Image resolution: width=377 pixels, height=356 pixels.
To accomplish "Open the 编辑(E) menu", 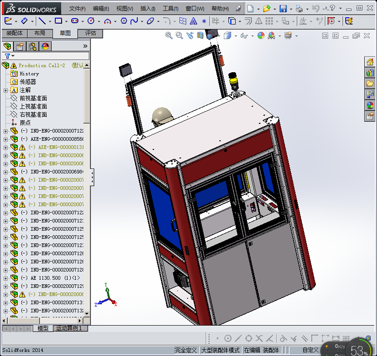I will coord(101,9).
